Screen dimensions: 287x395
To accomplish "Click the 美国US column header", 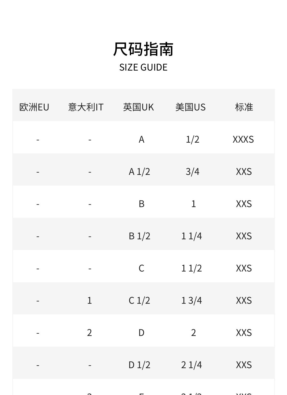I will point(191,107).
